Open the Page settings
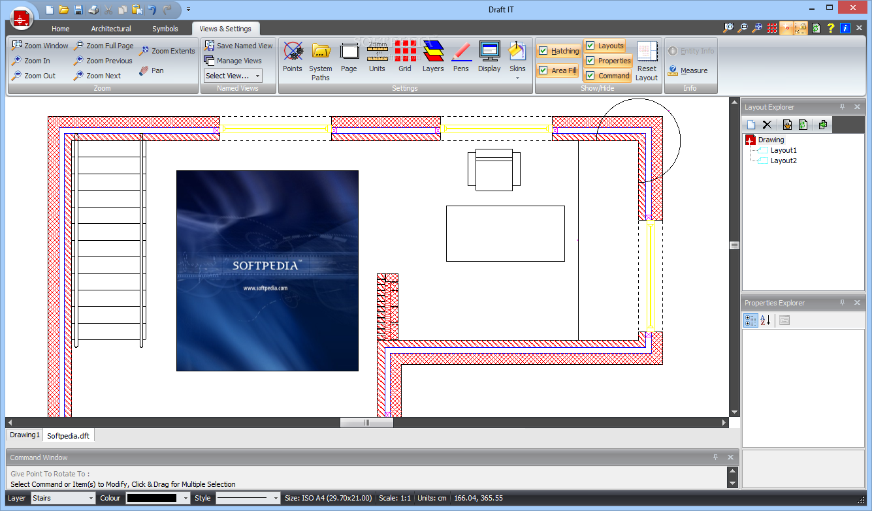The height and width of the screenshot is (511, 872). click(349, 57)
